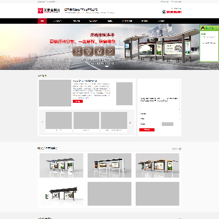Click the fourth brown heart banner icon
This screenshot has width=219, height=219.
click(110, 51)
